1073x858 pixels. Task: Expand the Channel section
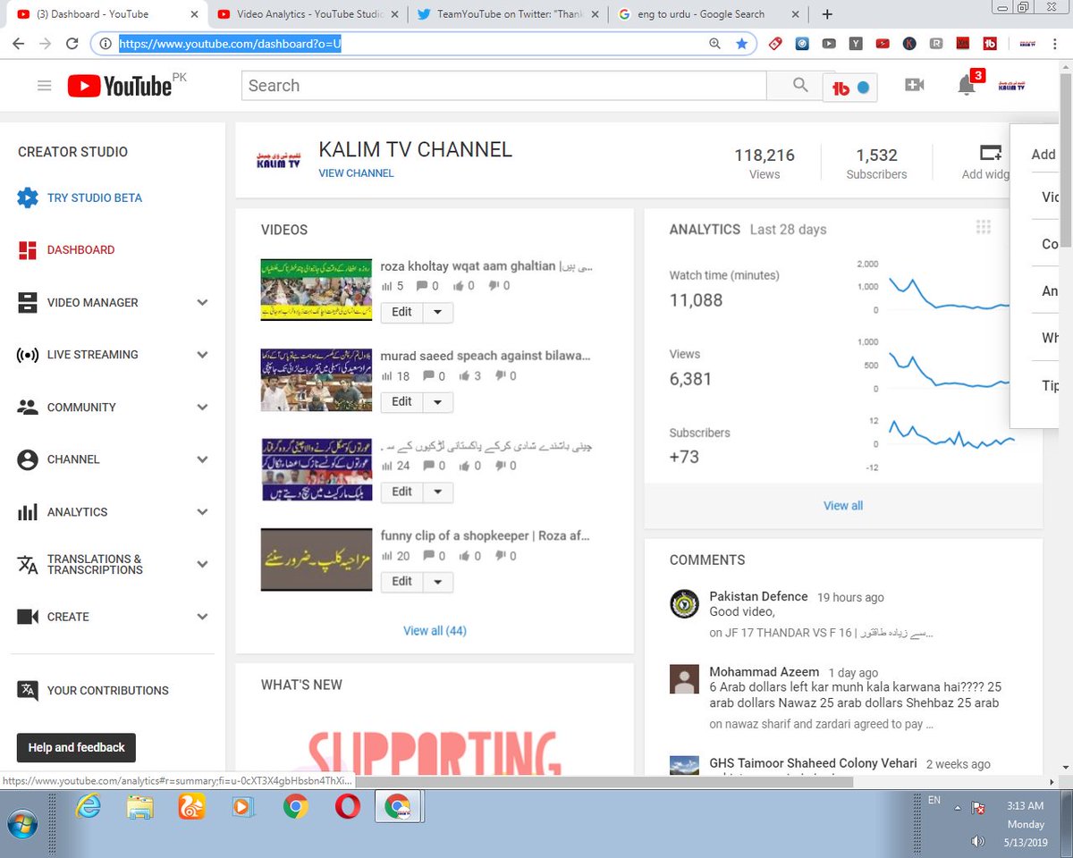click(x=202, y=459)
